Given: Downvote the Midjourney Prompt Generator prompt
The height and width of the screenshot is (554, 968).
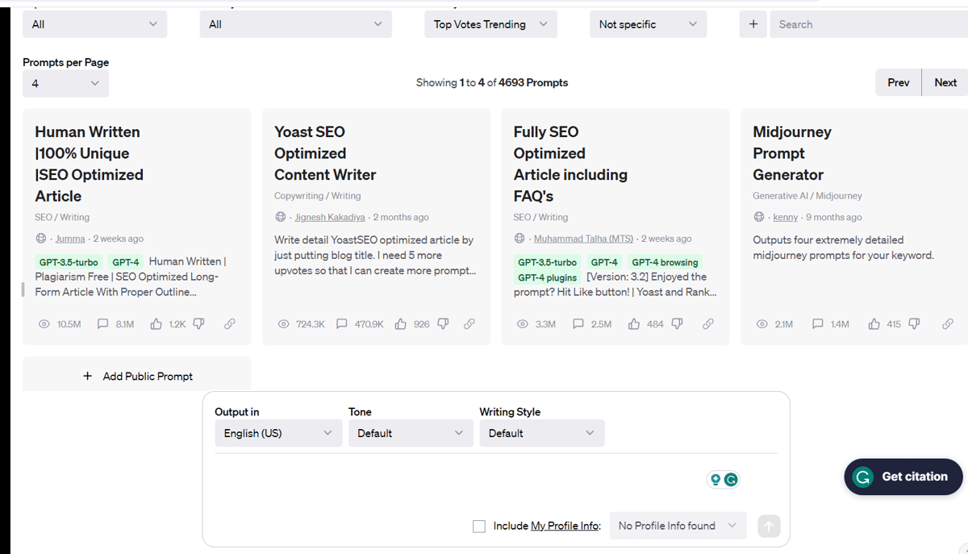Looking at the screenshot, I should coord(915,324).
